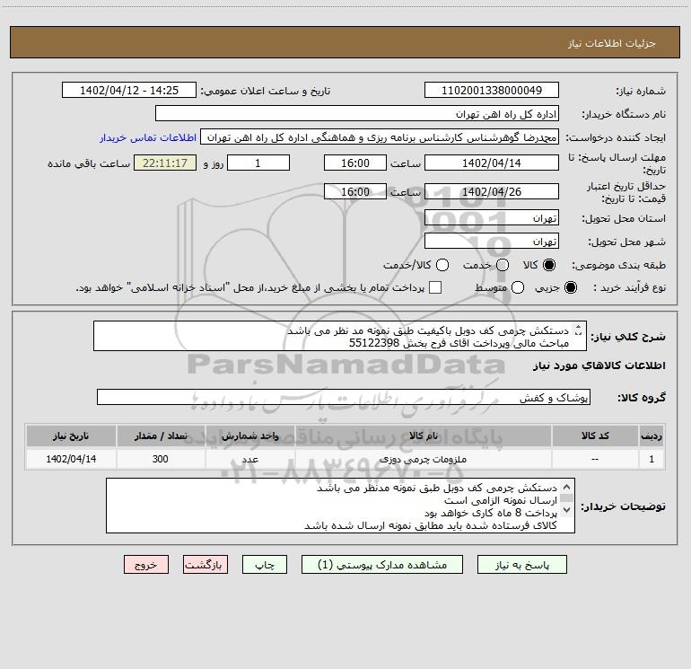Click the response deadline date 1402/04/14 field
The image size is (691, 669).
tap(492, 163)
